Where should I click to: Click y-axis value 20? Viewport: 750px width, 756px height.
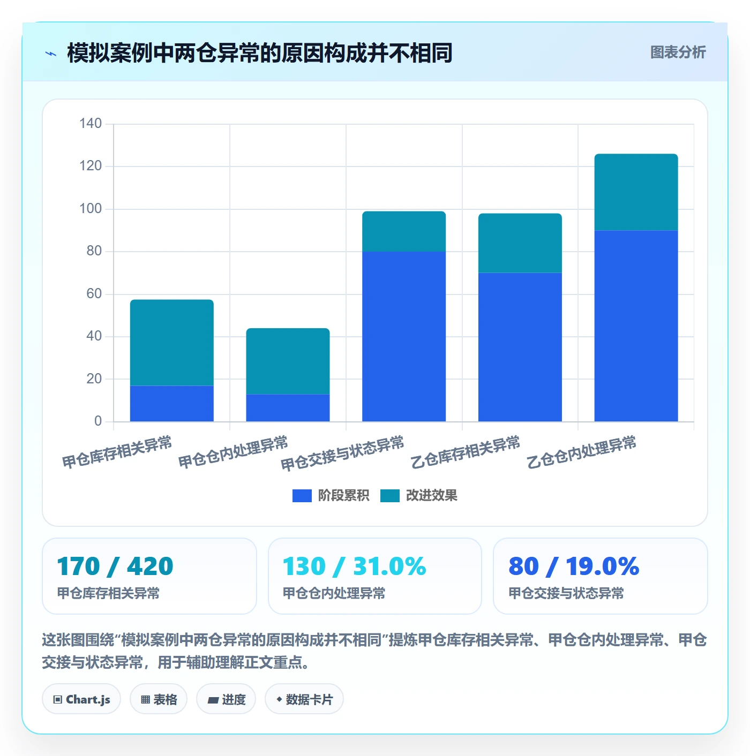(x=94, y=379)
